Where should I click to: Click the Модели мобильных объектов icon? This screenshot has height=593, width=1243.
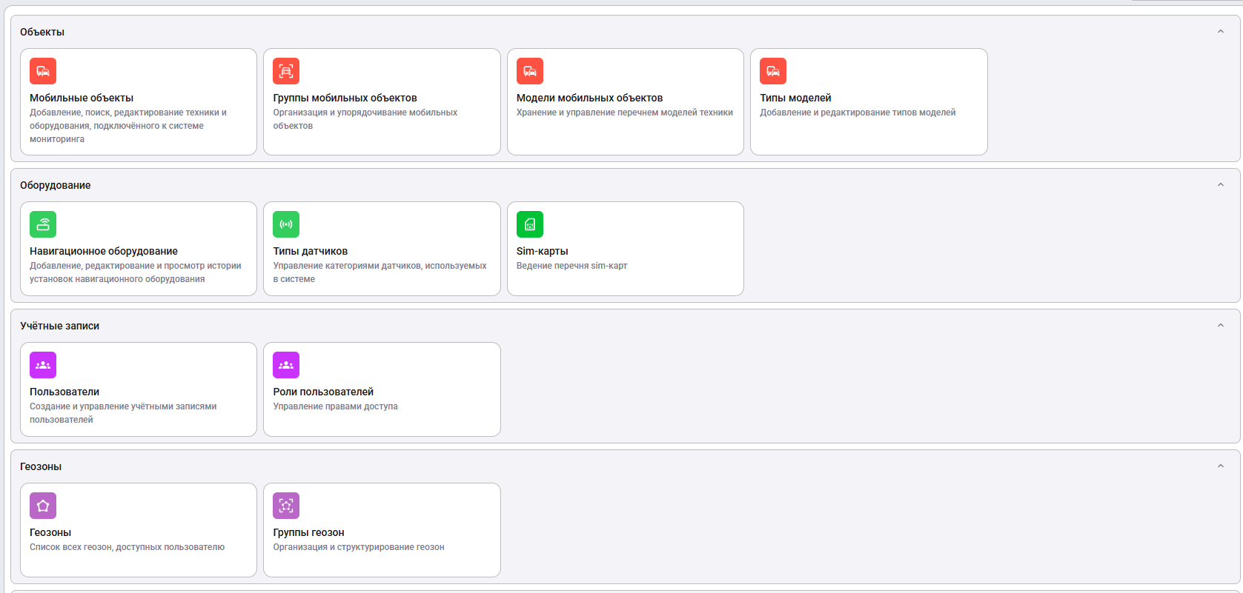[x=529, y=71]
